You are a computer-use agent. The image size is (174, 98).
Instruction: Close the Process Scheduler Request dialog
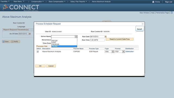[143, 24]
